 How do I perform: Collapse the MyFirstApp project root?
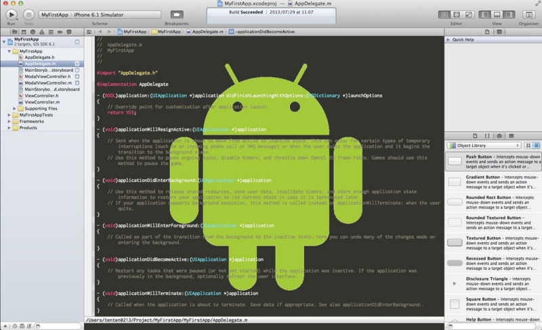(4, 42)
